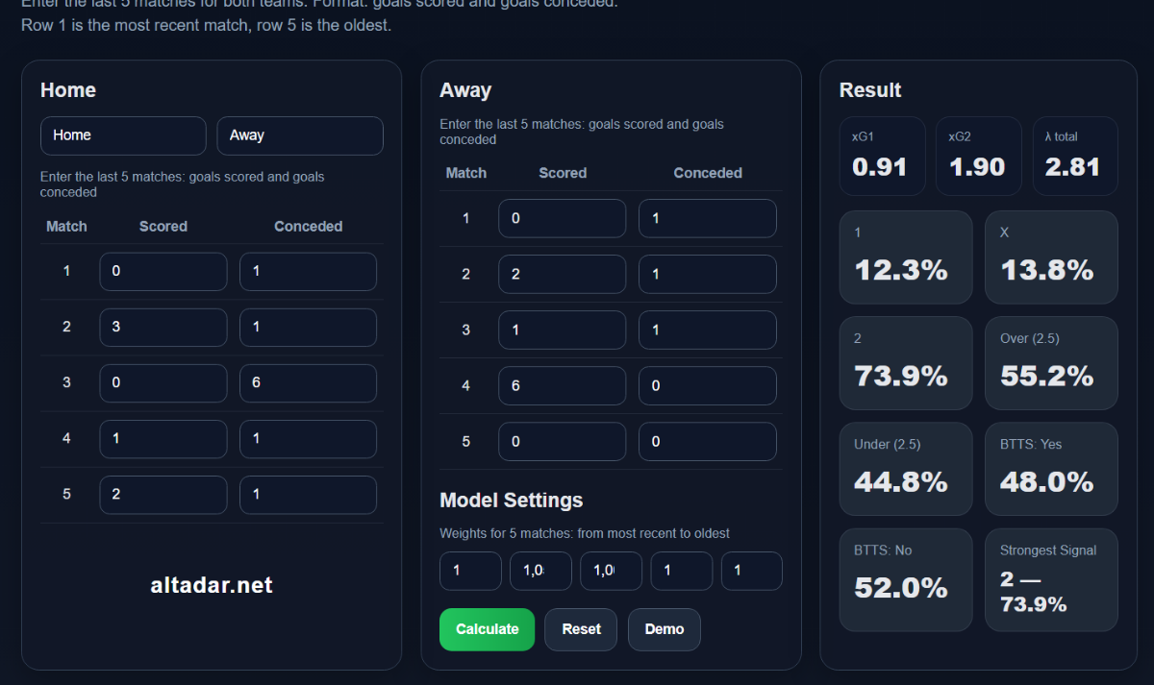This screenshot has height=685, width=1154.
Task: Load sample data with Demo button
Action: coord(664,629)
